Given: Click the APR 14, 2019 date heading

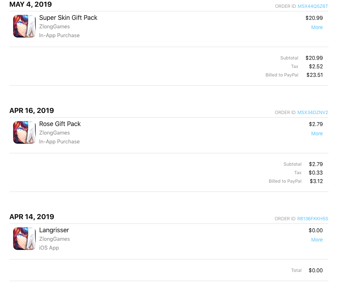Looking at the screenshot, I should pyautogui.click(x=32, y=217).
